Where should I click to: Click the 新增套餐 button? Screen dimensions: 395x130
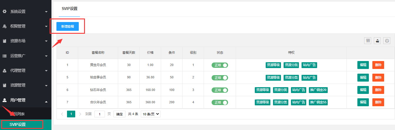click(68, 26)
